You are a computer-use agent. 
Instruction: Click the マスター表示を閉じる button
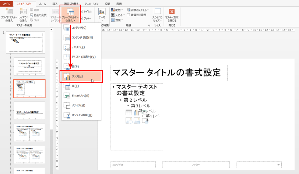(x=172, y=15)
